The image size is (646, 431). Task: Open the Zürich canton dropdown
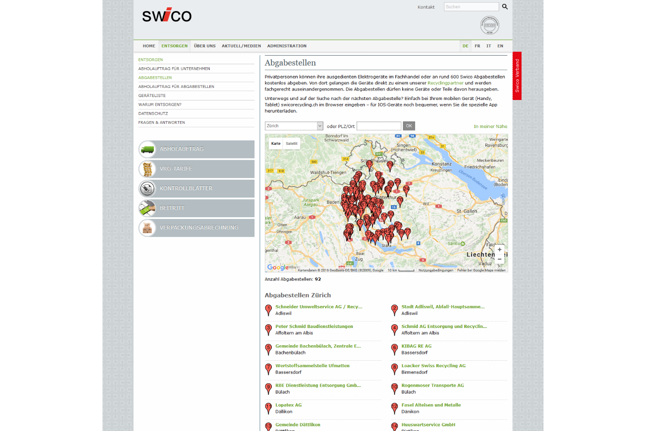(294, 126)
